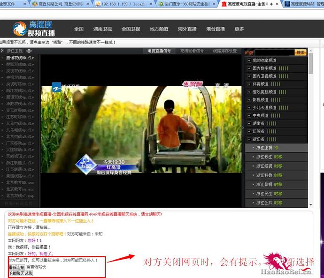This screenshot has height=278, width=324.
Task: Choose the 腾讯双线HD.flv line
Action: coord(20,58)
